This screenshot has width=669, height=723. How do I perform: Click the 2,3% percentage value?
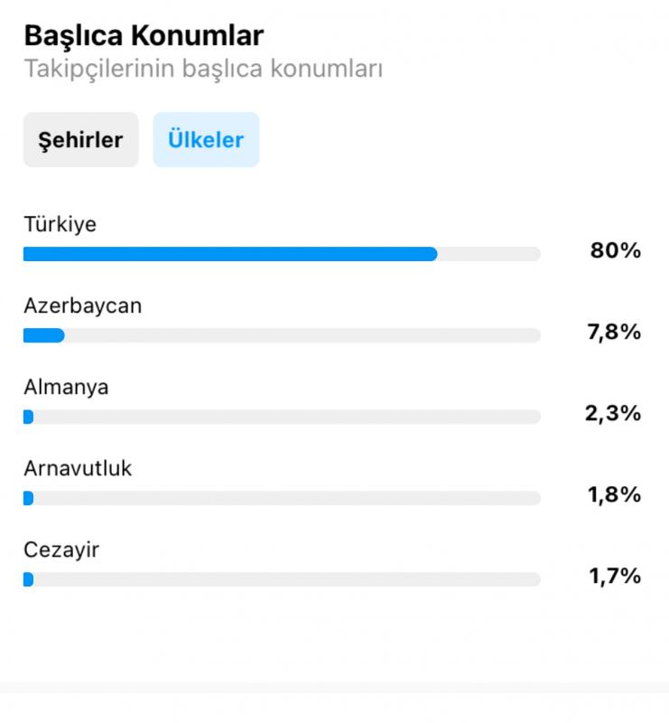[613, 413]
